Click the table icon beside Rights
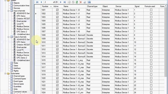The image size is (168, 94). point(12,71)
